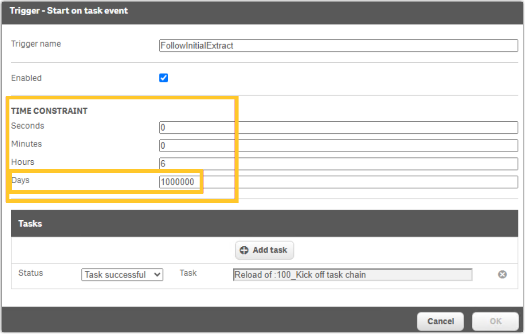Confirm with the OK button

tap(495, 321)
